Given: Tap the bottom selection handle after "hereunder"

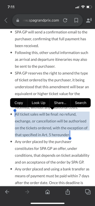Looking at the screenshot, I should (70, 138).
